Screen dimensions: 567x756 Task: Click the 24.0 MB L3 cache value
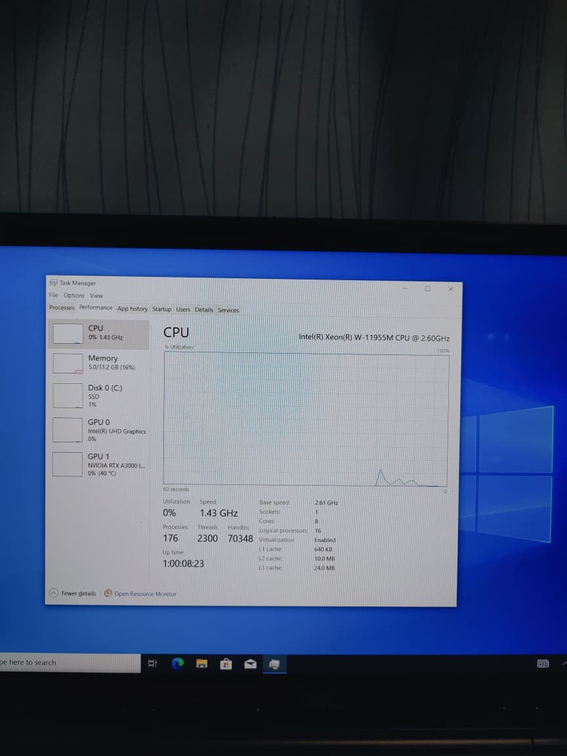tap(324, 568)
